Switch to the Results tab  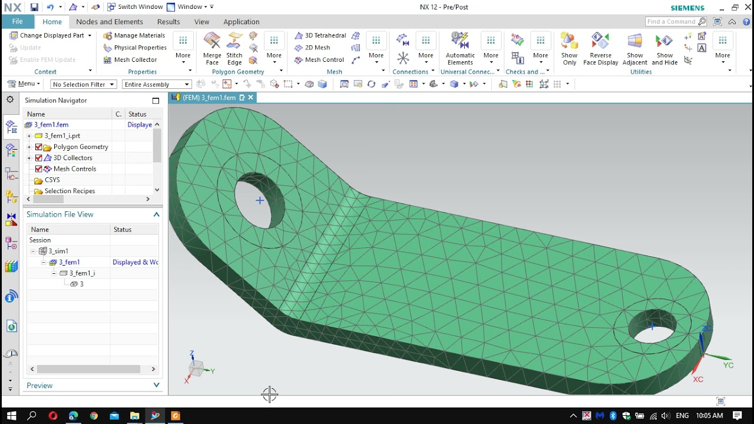point(168,22)
